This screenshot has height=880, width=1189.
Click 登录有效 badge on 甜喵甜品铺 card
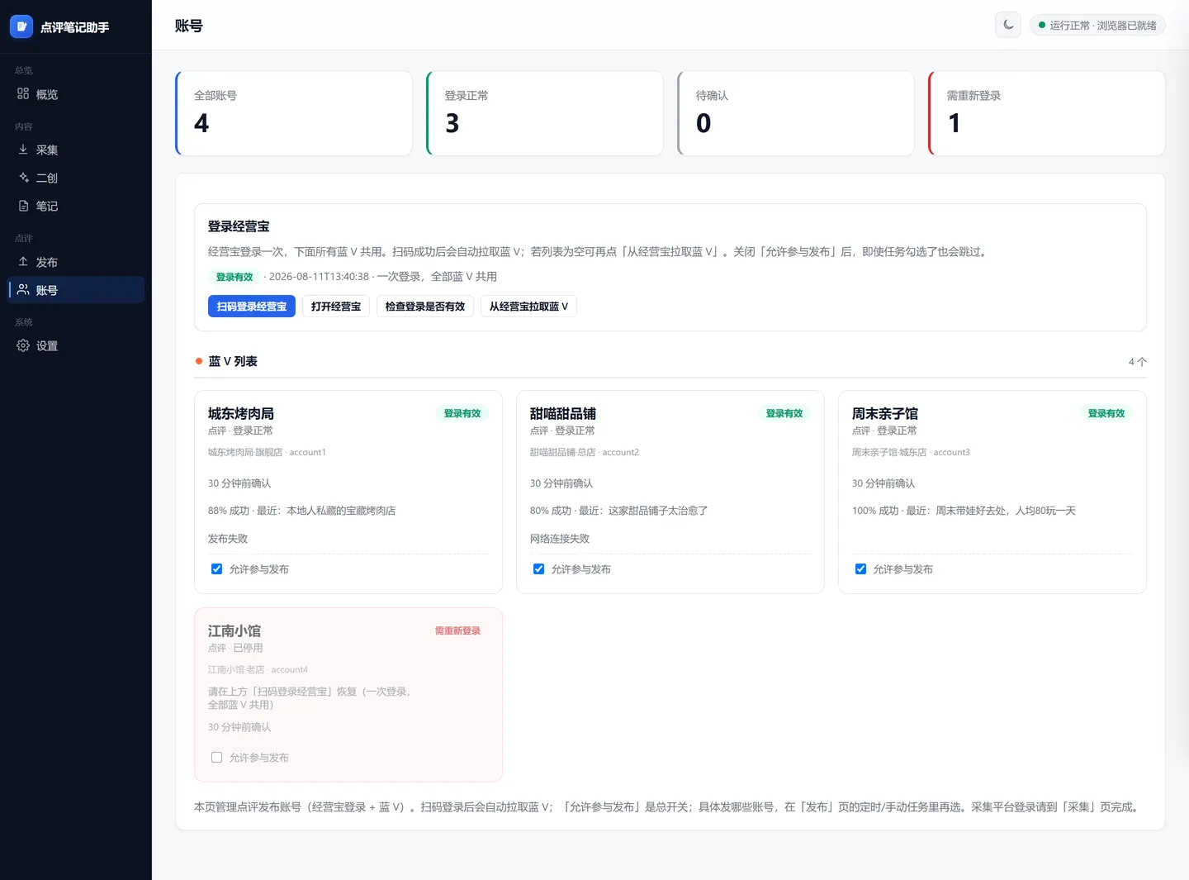pos(784,413)
